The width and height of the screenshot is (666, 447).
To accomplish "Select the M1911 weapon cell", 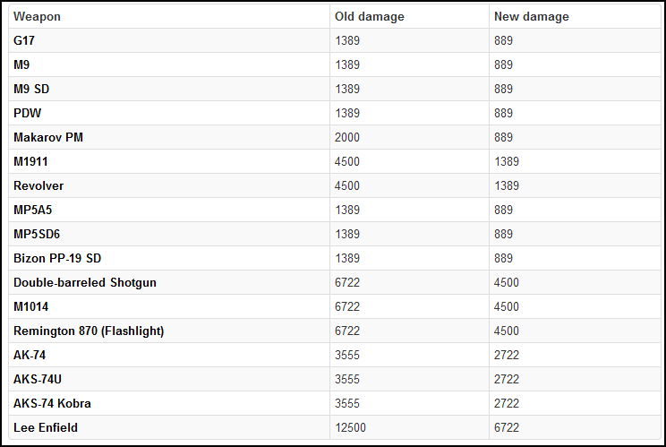I will point(169,162).
